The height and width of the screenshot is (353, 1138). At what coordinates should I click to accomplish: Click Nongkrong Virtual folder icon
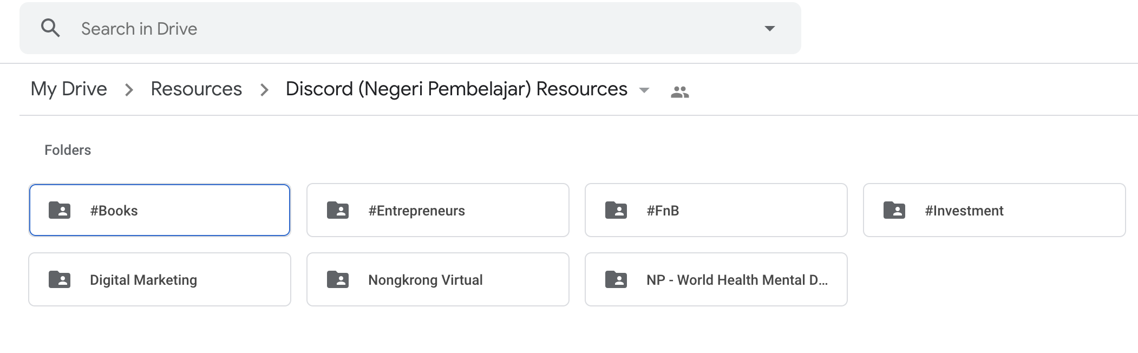pos(338,279)
